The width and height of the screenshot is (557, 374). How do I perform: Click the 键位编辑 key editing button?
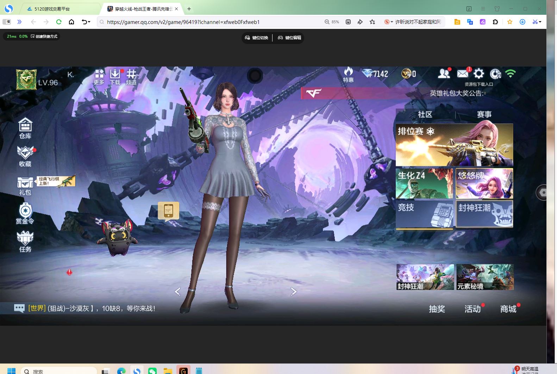289,38
